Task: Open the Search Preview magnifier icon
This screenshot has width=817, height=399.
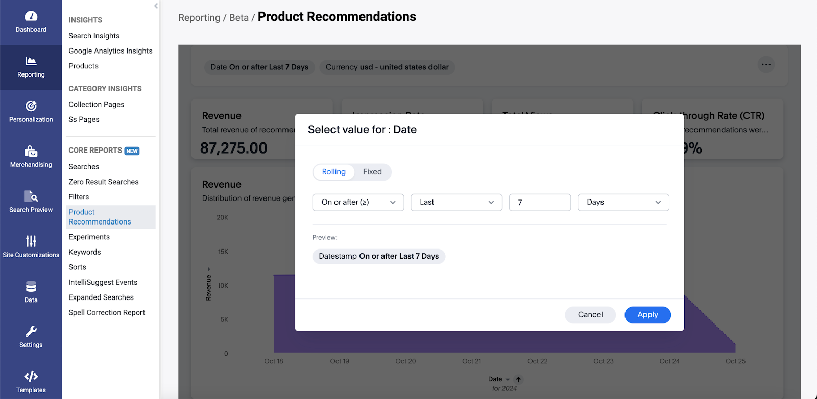Action: click(x=31, y=196)
